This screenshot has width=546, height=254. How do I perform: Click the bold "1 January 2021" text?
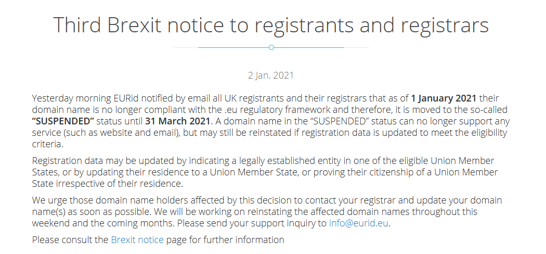coord(444,98)
